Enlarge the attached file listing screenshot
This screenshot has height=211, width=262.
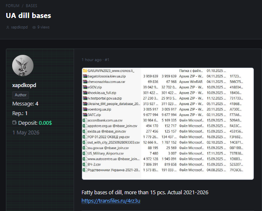(168, 124)
